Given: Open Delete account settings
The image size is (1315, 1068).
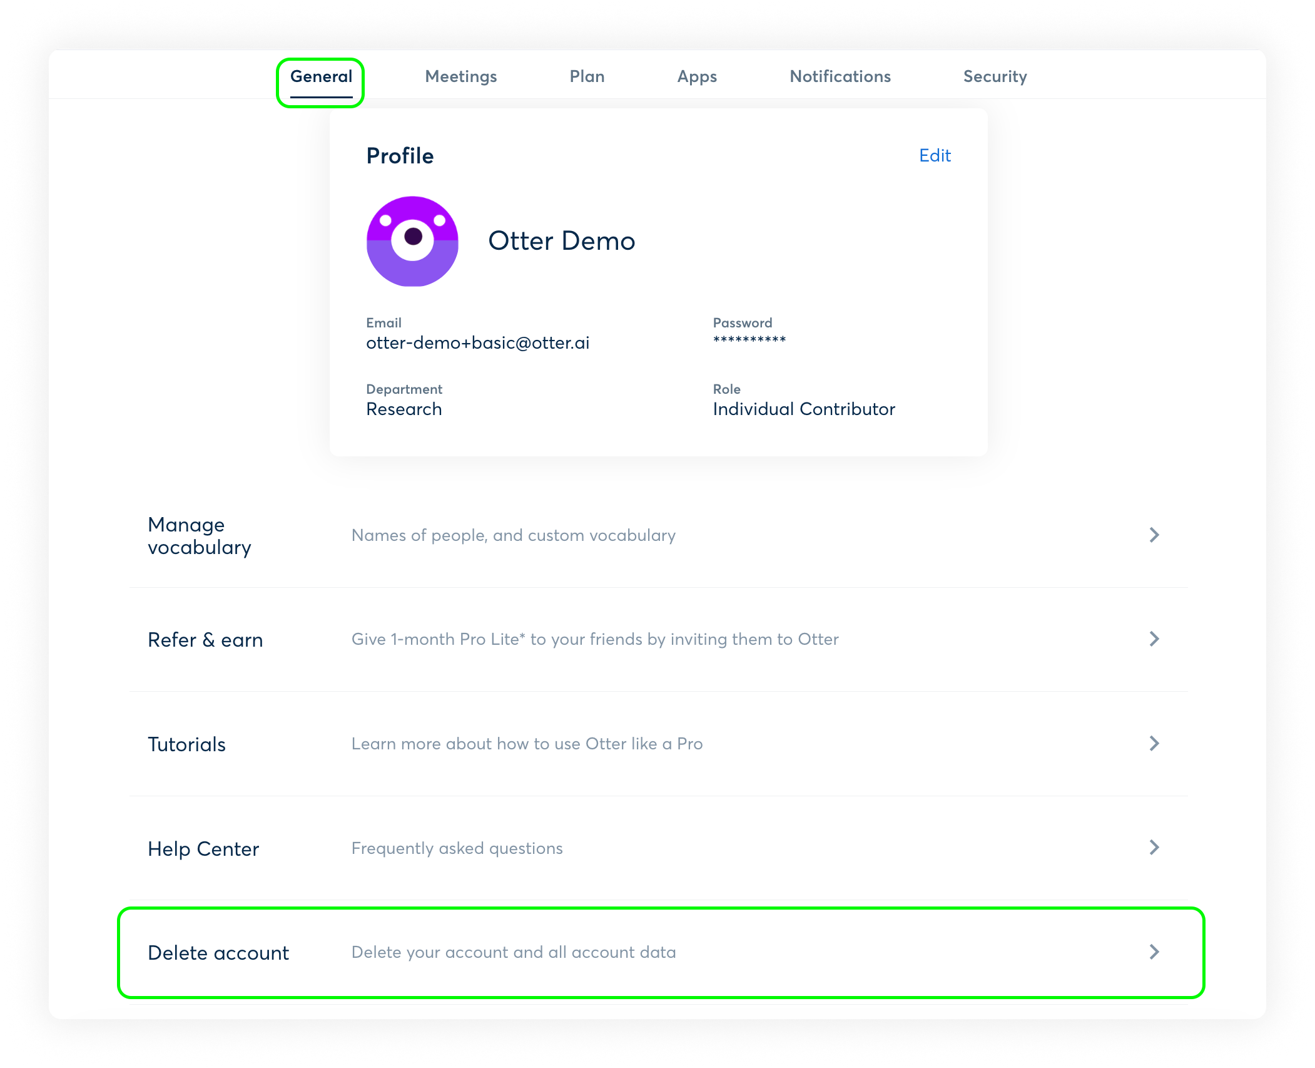Looking at the screenshot, I should pyautogui.click(x=218, y=952).
